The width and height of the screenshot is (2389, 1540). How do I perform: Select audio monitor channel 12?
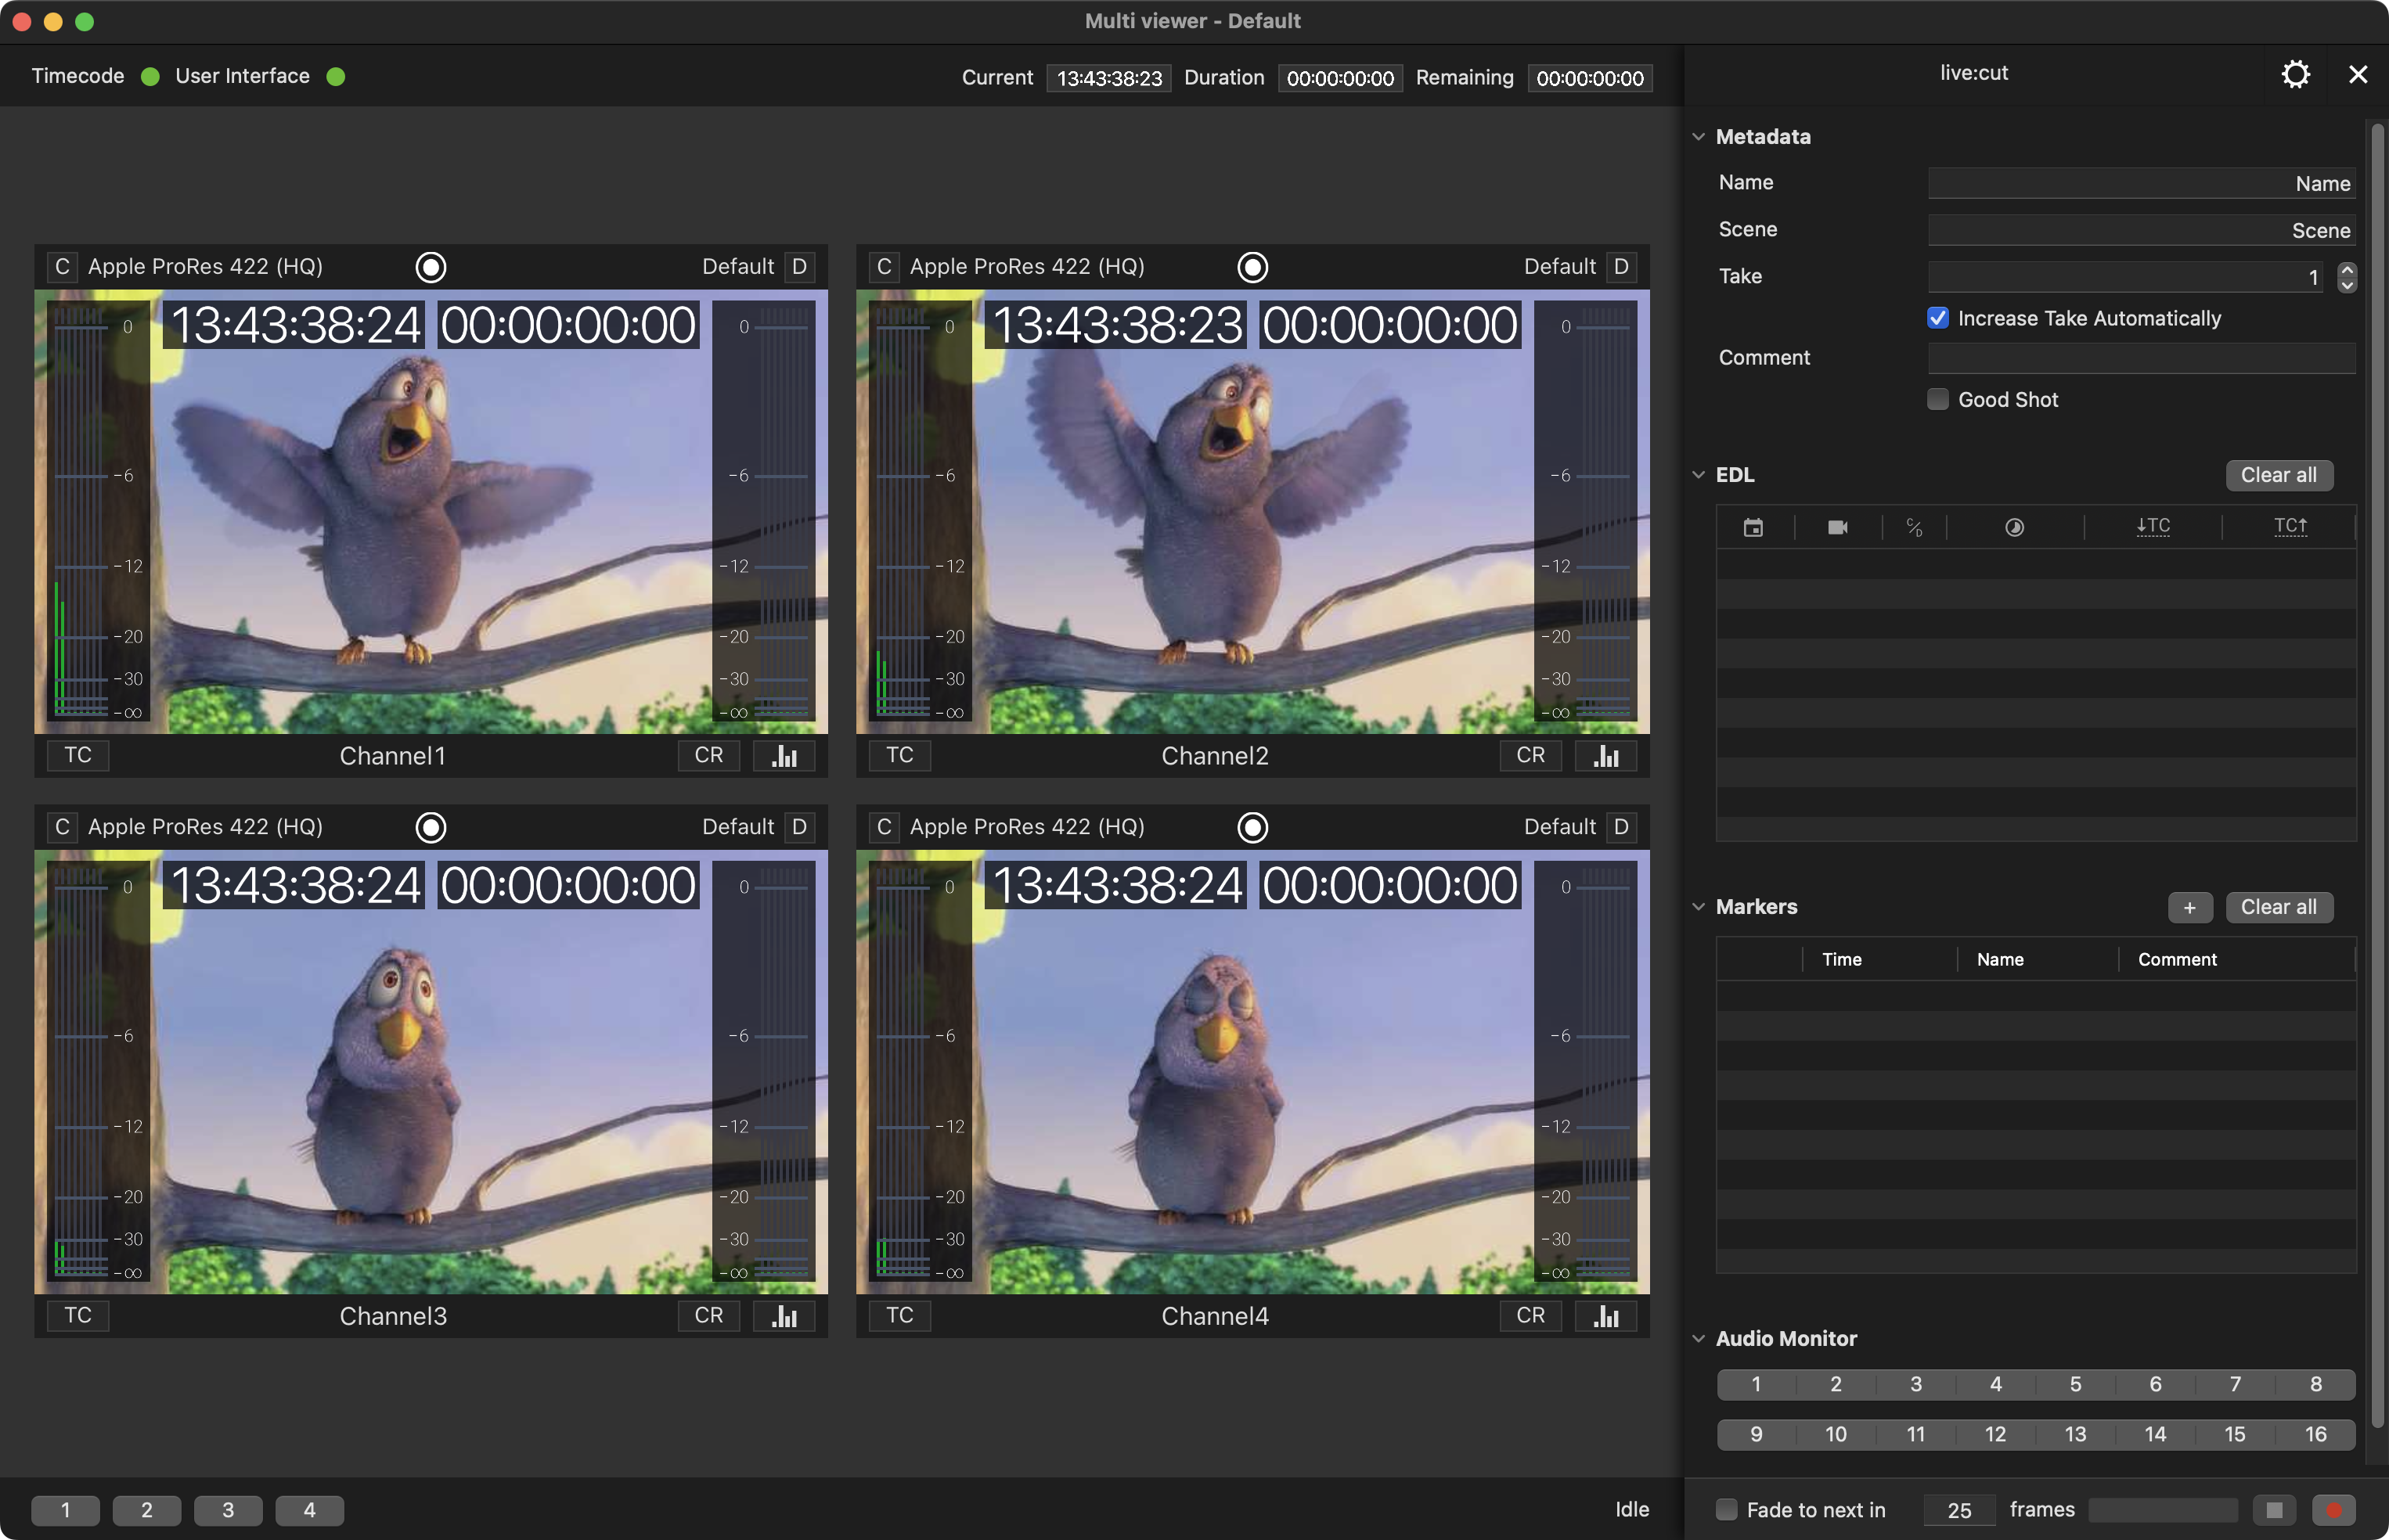coord(1996,1434)
